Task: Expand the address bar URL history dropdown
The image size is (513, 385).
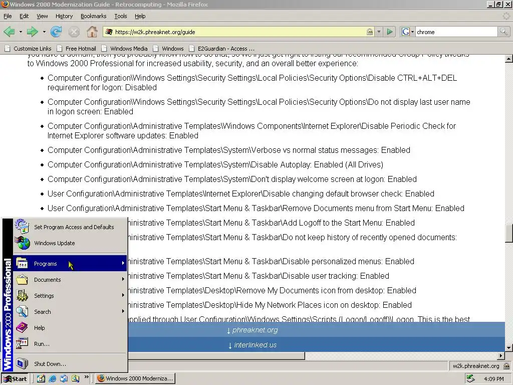Action: (x=379, y=32)
